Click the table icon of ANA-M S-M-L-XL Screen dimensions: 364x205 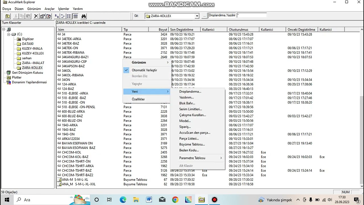click(59, 180)
